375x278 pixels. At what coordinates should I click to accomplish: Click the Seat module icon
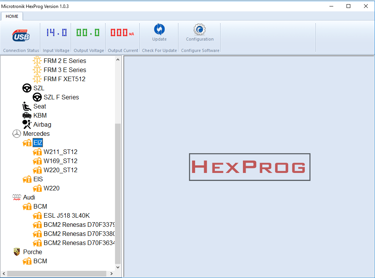27,106
